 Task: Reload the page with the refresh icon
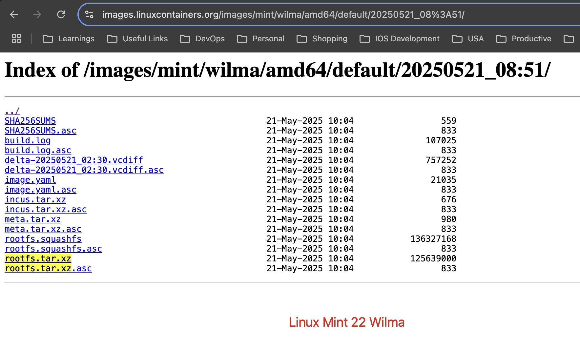61,14
